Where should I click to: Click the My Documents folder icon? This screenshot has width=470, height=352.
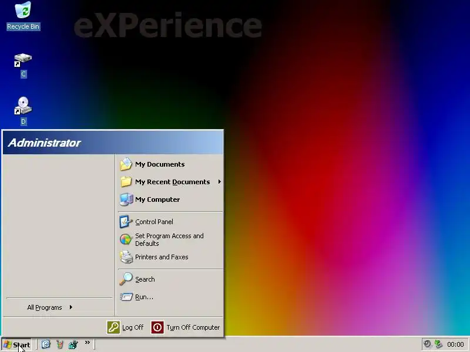click(126, 164)
